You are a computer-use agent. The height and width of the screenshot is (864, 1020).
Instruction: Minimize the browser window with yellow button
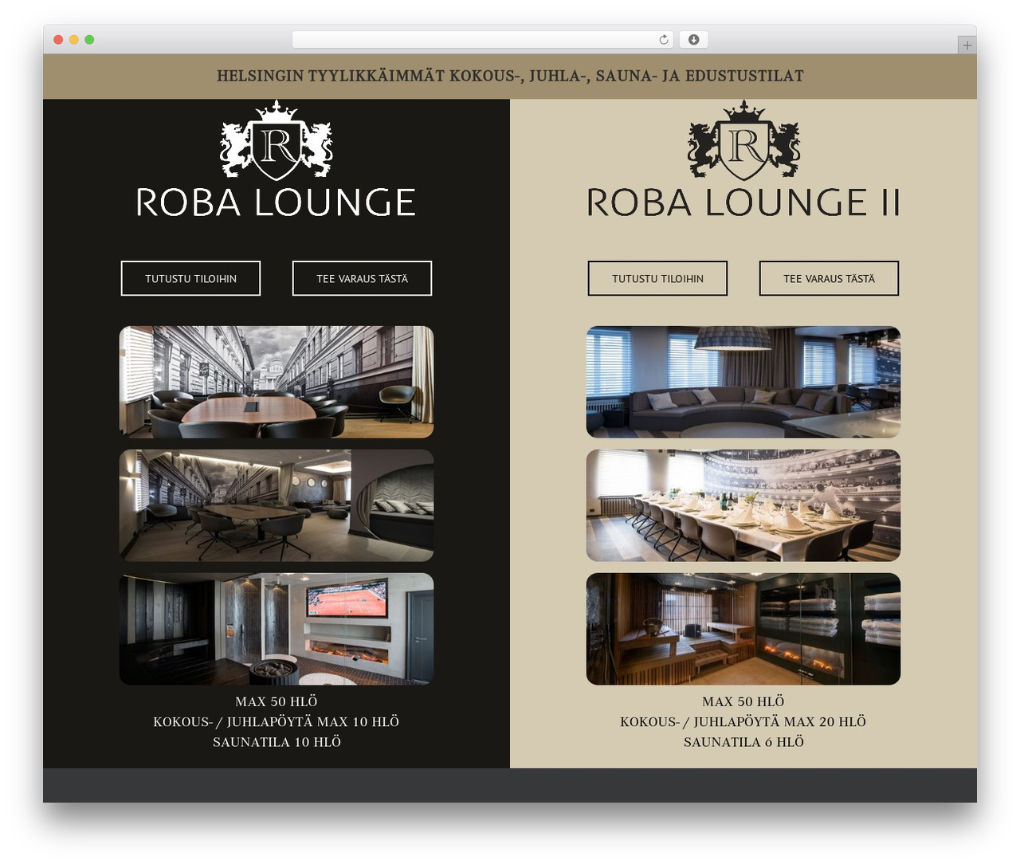click(74, 40)
